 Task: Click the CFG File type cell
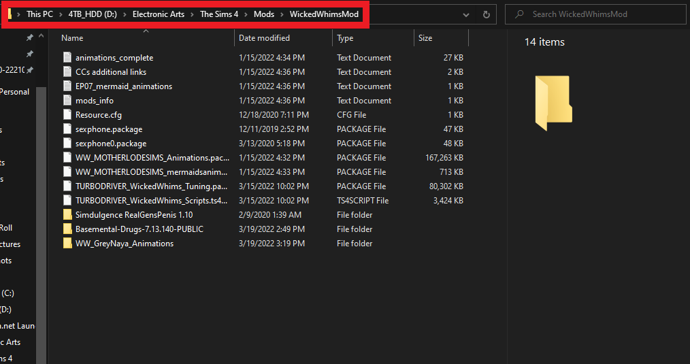[351, 115]
